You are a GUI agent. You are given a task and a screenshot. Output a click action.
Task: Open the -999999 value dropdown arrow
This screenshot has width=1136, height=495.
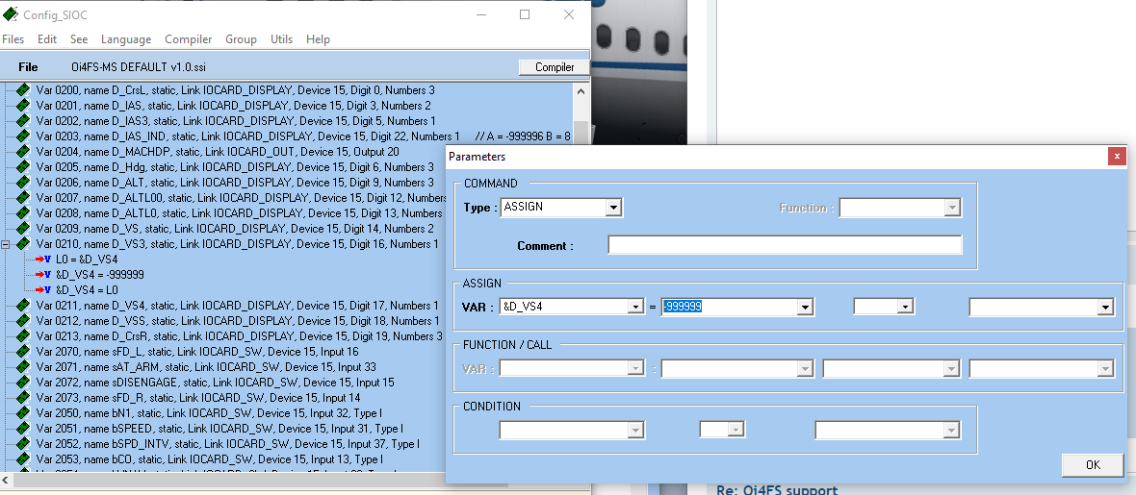[804, 307]
